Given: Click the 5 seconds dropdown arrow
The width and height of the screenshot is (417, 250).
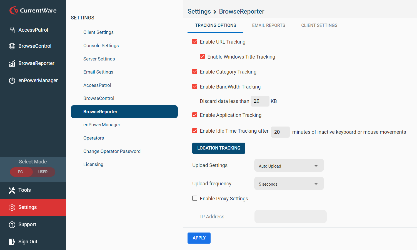Looking at the screenshot, I should 316,184.
